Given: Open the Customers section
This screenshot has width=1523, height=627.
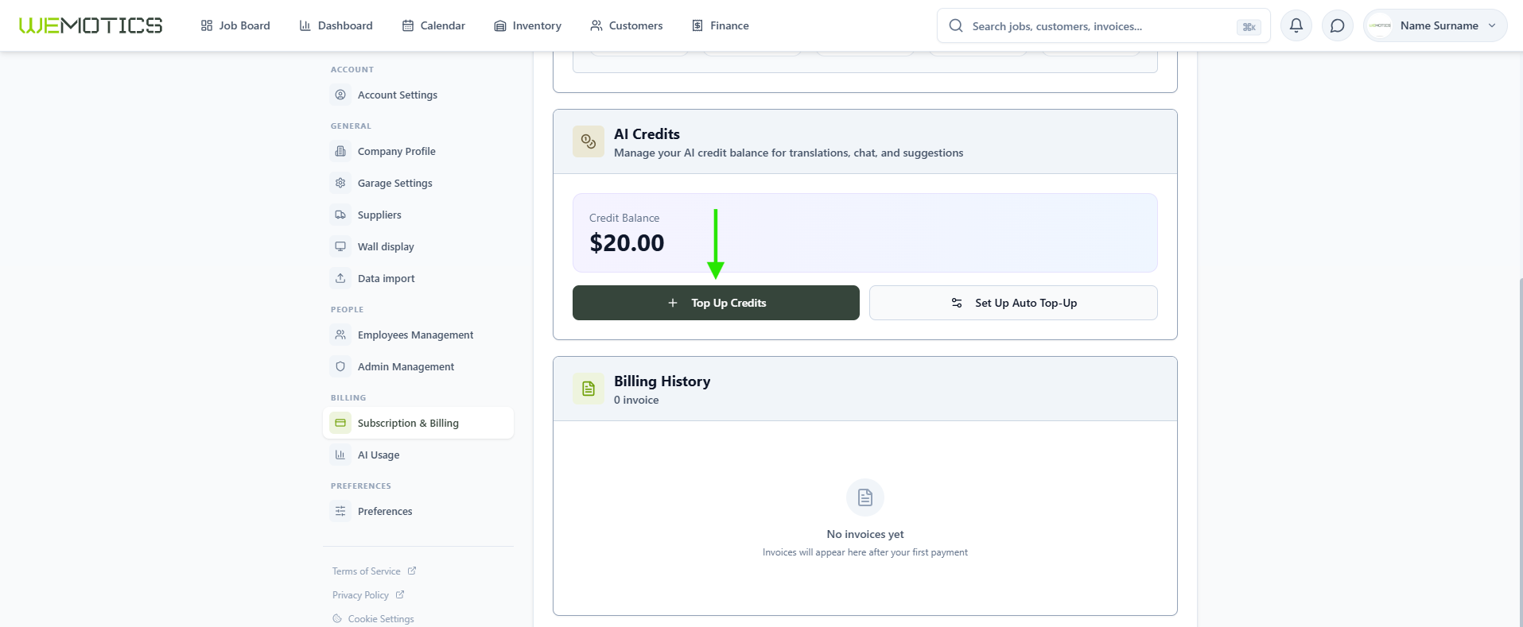Looking at the screenshot, I should click(x=626, y=25).
